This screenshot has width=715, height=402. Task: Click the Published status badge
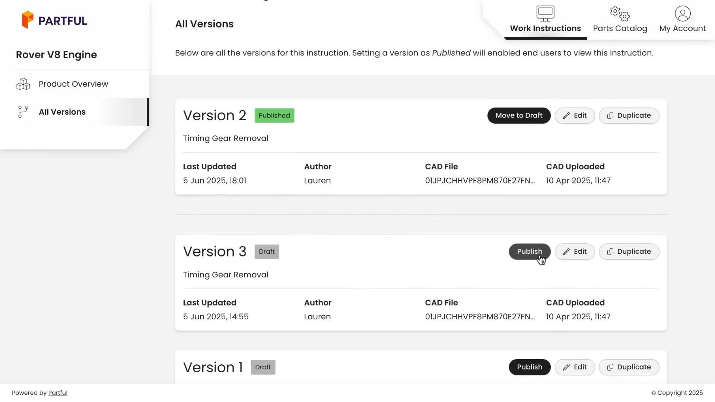(x=274, y=116)
